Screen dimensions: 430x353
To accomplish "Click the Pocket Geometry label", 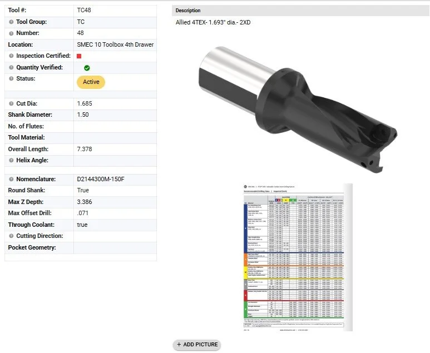I will pos(32,247).
